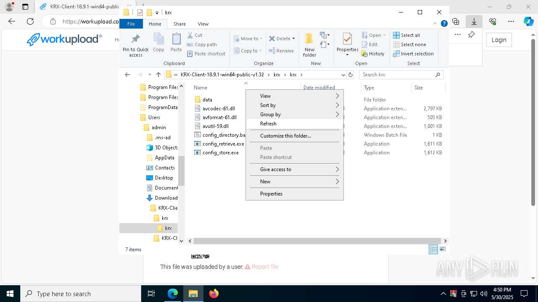Screen dimensions: 538x302
Task: Click navigation pane scroll down arrow
Action: (182, 241)
